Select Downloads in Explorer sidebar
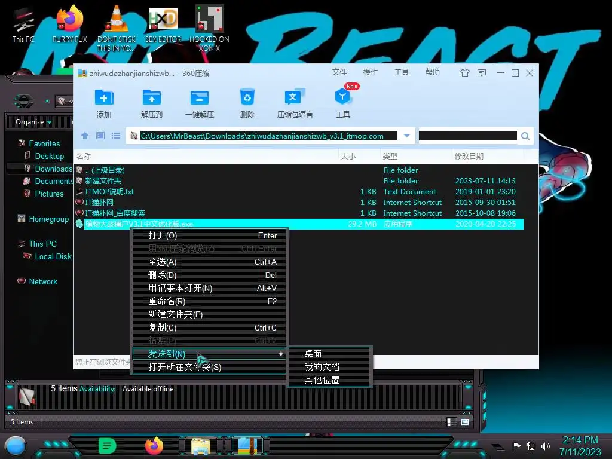This screenshot has height=459, width=612. pos(53,169)
